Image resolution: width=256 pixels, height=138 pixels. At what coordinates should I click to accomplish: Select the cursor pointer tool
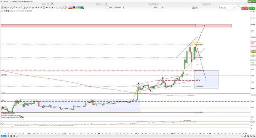[2, 7]
